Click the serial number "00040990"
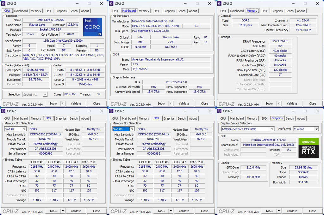Screen dimensions: 324x215 [46, 153]
